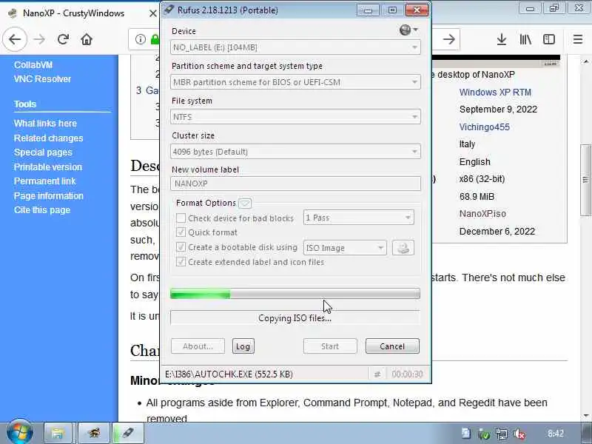
Task: Toggle Quick format checkbox
Action: click(x=181, y=232)
